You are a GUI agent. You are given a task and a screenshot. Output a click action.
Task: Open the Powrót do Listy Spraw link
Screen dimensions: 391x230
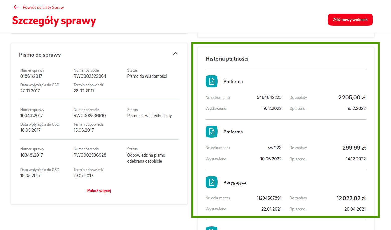coord(43,7)
